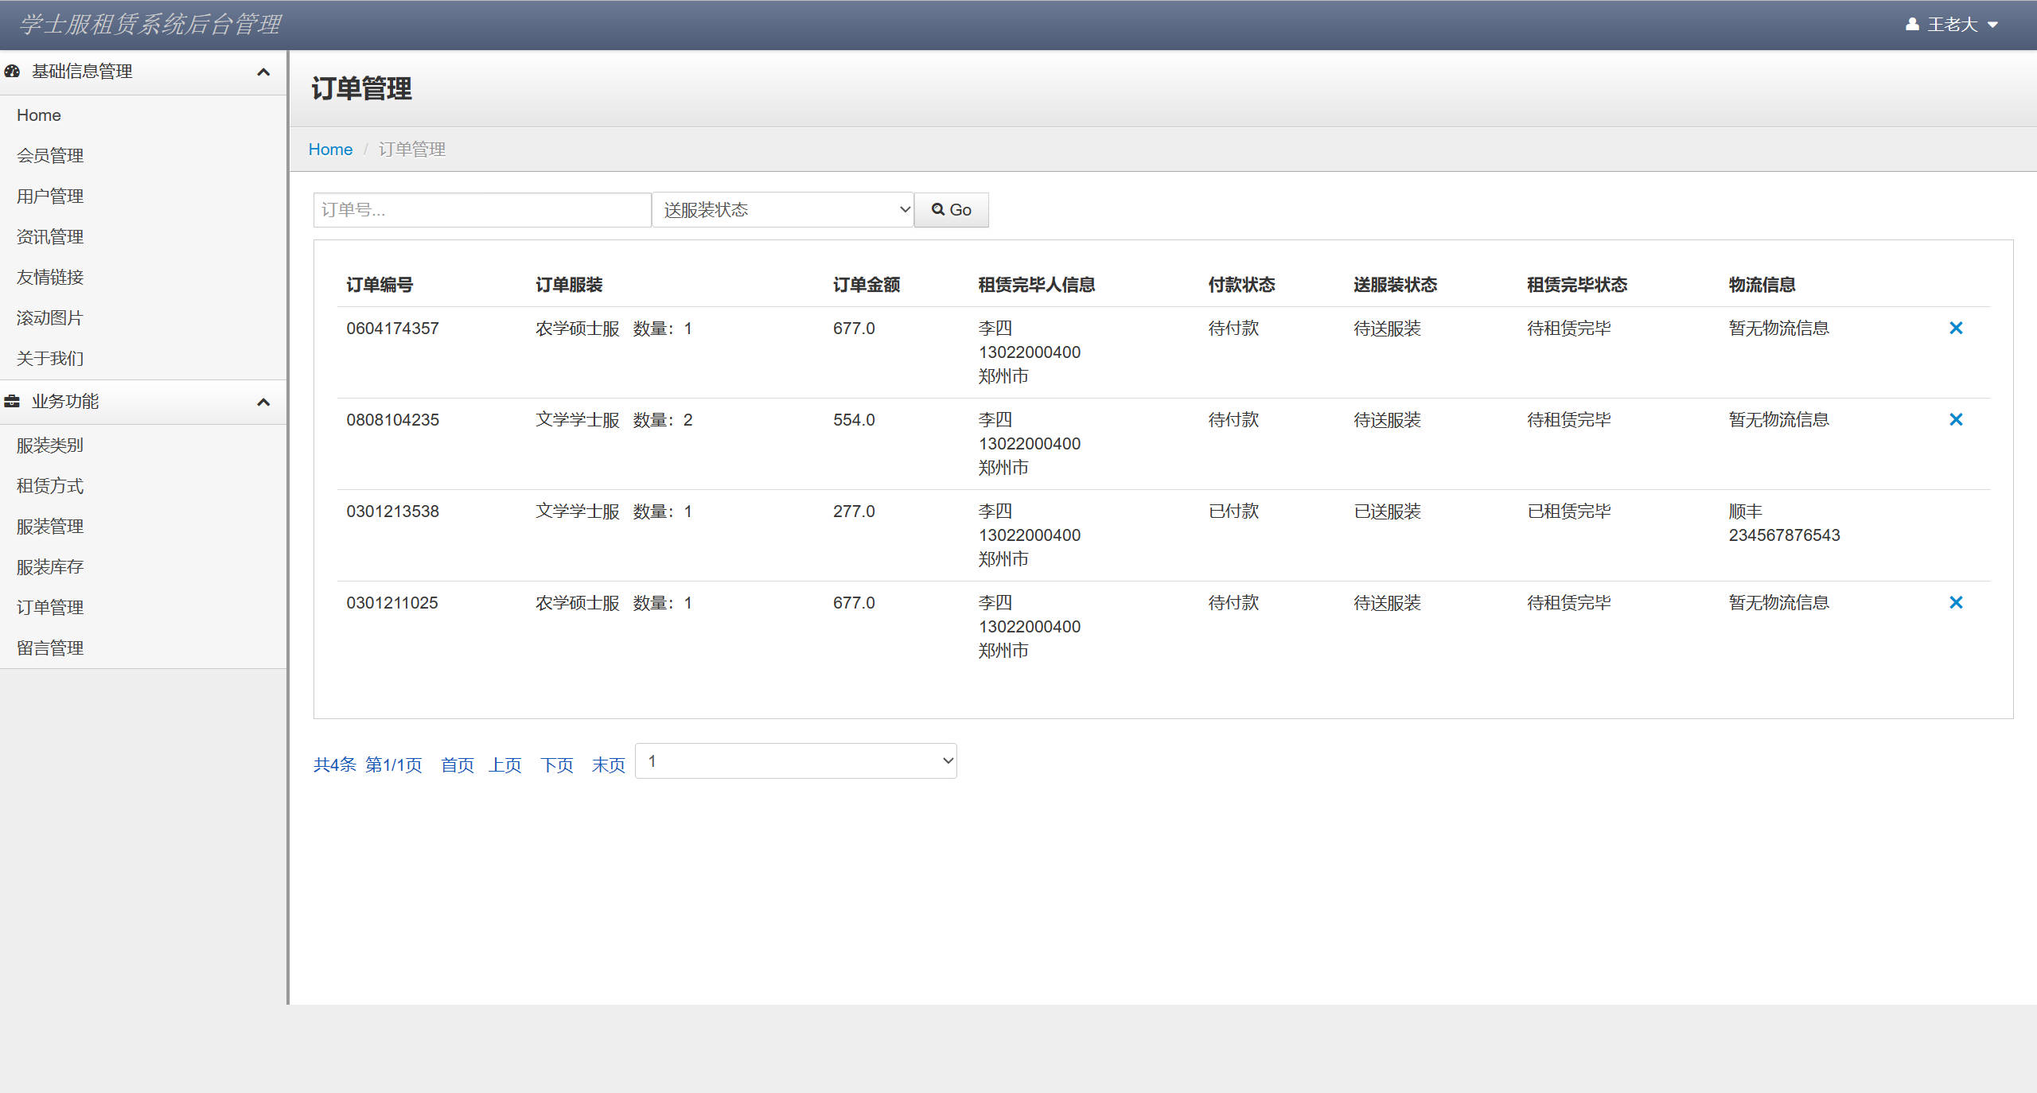Collapse the 基础信息管理 section chevron

tap(263, 72)
